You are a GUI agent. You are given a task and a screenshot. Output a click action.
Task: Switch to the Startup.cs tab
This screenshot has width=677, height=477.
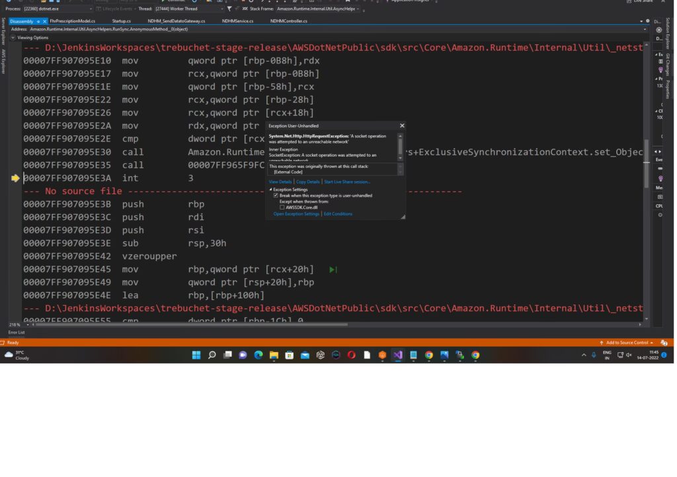pyautogui.click(x=121, y=21)
